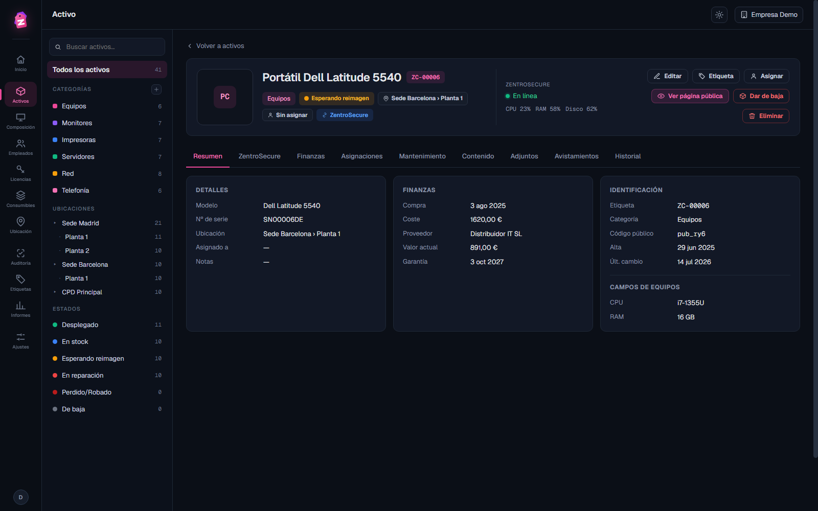Click the Eliminar button
Screen dimensions: 818x511
click(x=766, y=116)
